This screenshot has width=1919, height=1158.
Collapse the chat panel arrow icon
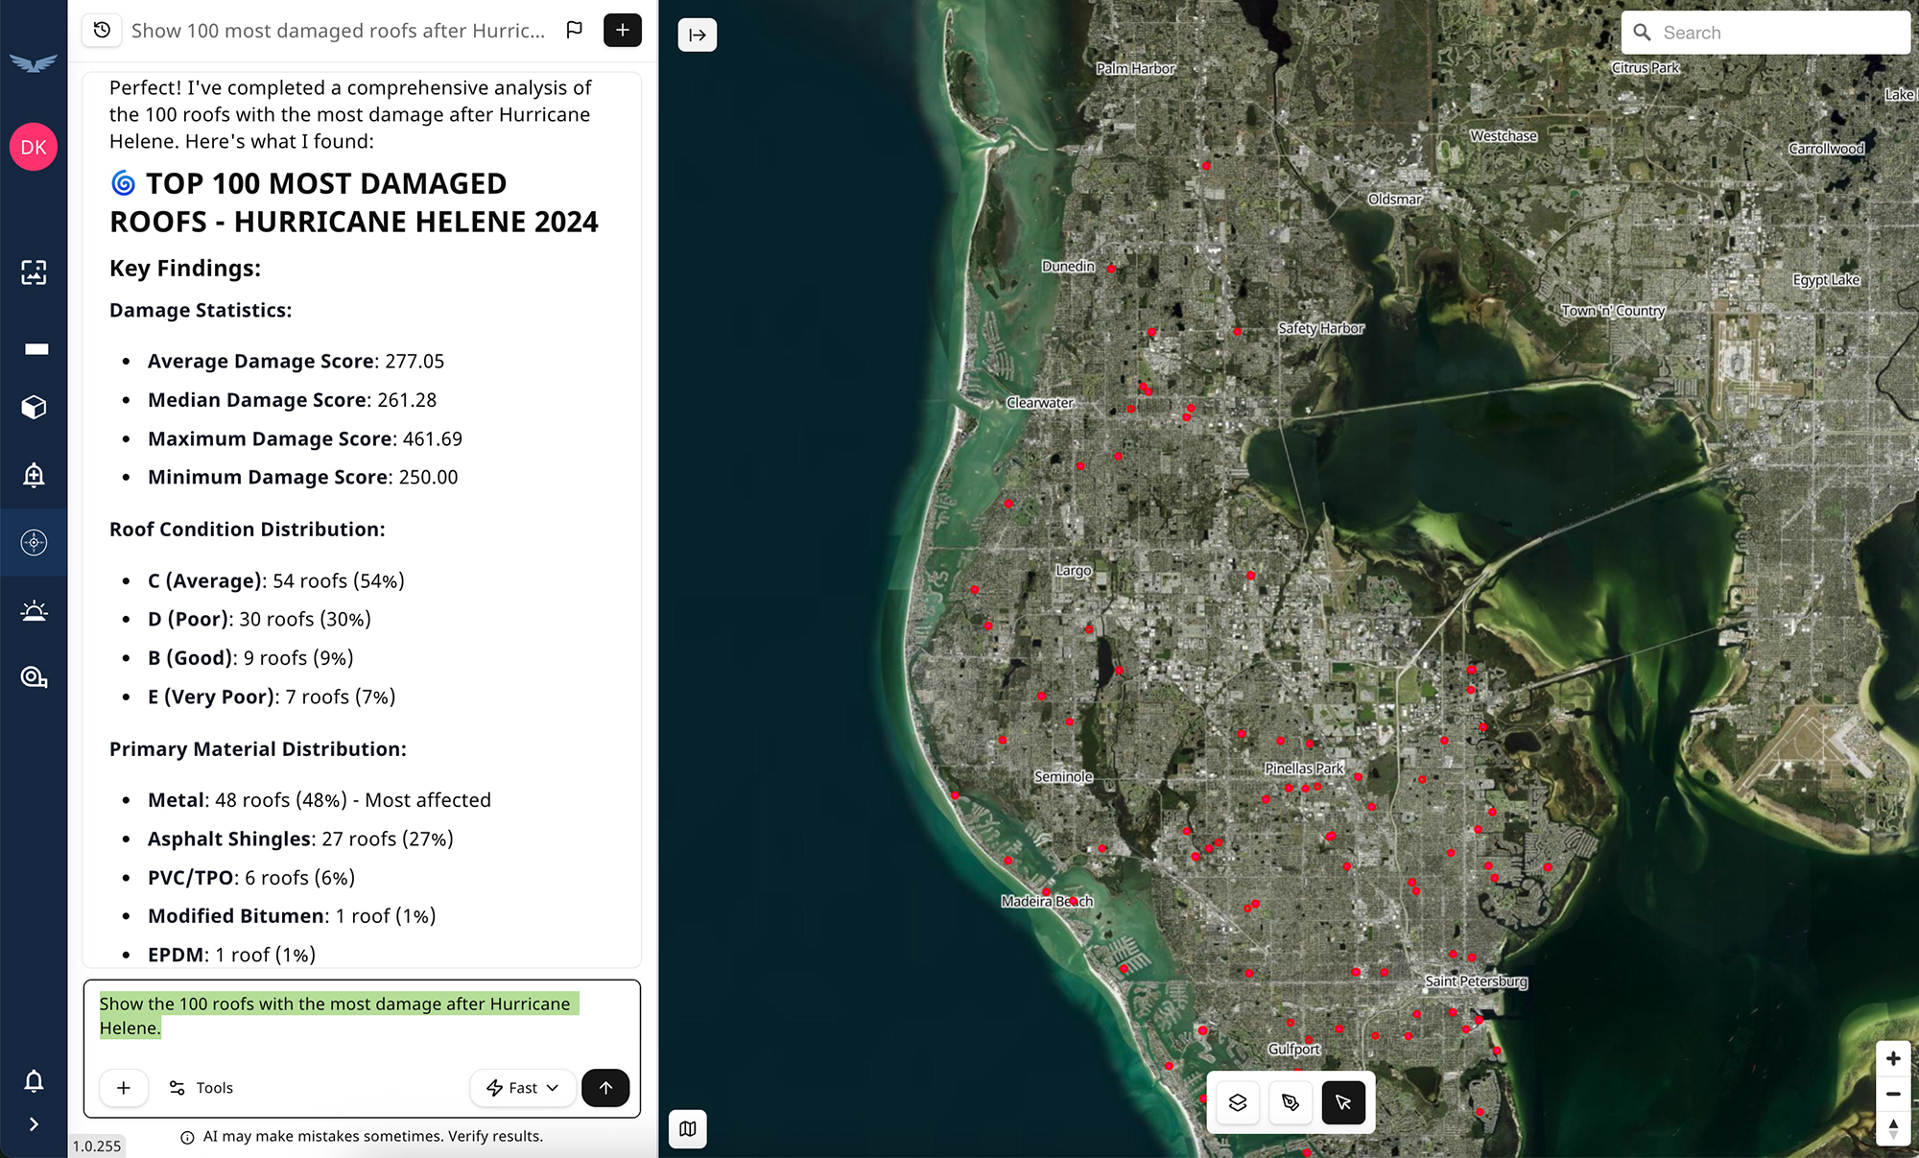pos(698,35)
